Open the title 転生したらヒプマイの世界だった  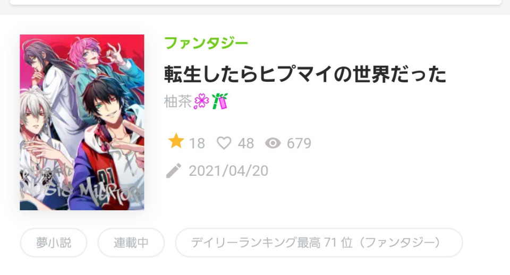305,74
